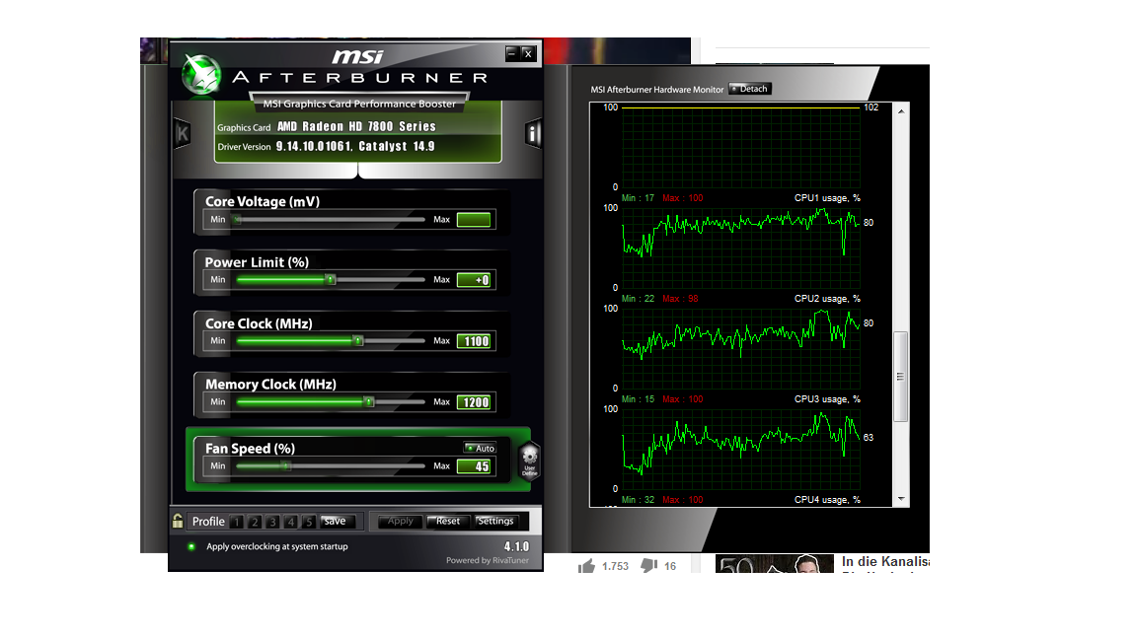Close the Afterburner window with X
This screenshot has width=1137, height=639.
pos(529,53)
